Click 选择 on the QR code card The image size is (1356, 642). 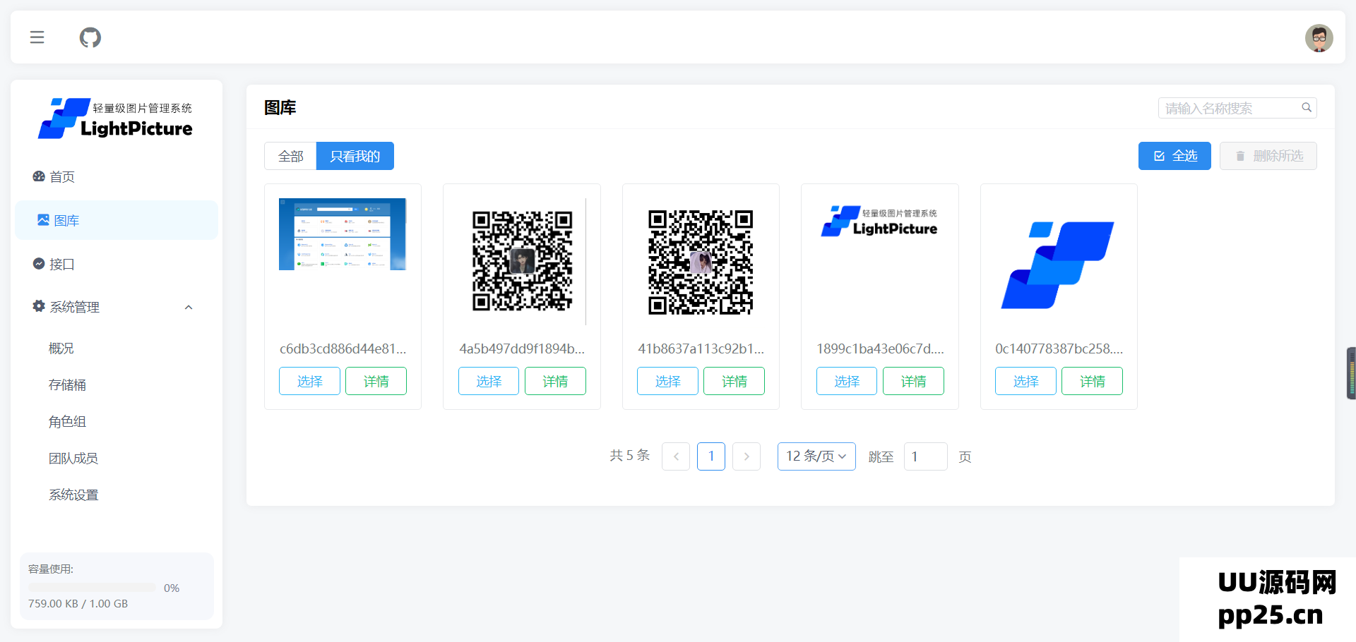coord(488,381)
